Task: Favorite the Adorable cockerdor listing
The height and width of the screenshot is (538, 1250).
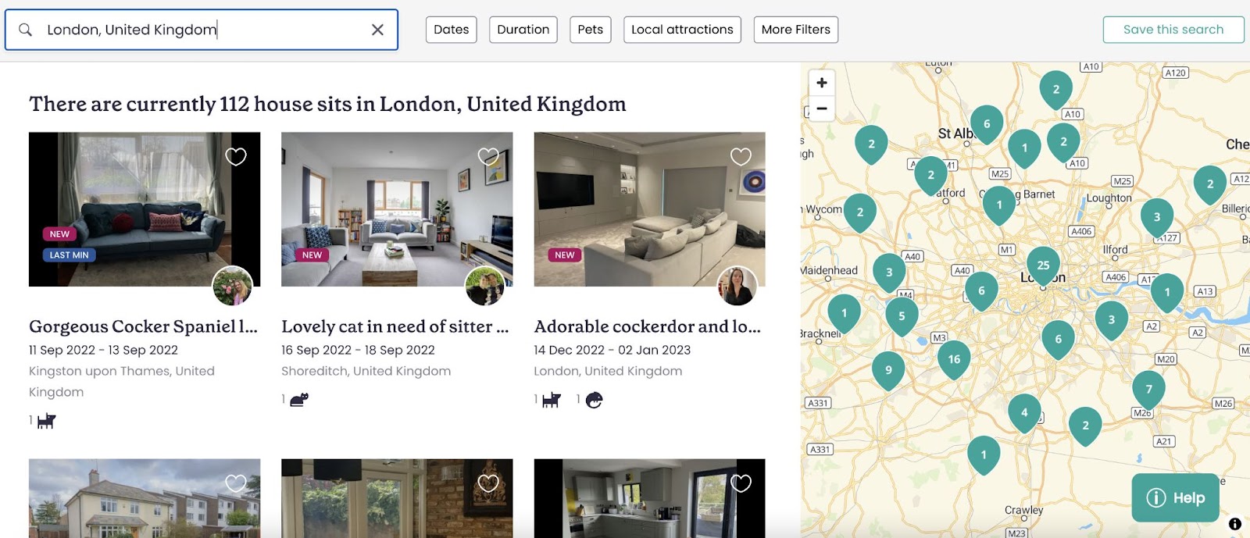Action: pyautogui.click(x=741, y=156)
